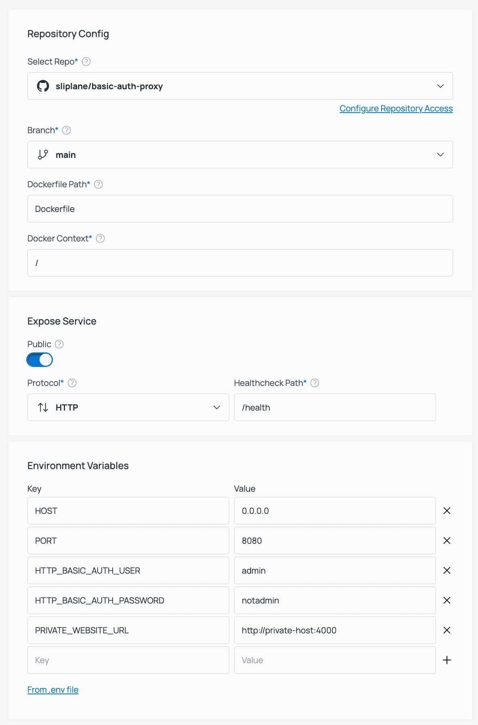The width and height of the screenshot is (478, 725).
Task: Delete the HTTP_BASIC_AUTH_USER variable row
Action: click(x=447, y=570)
